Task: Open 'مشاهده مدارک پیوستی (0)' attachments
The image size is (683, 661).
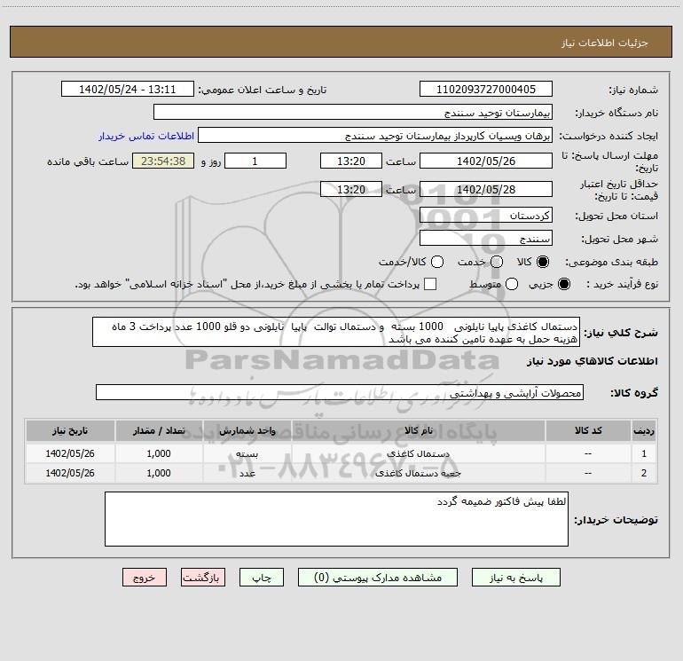Action: tap(384, 577)
